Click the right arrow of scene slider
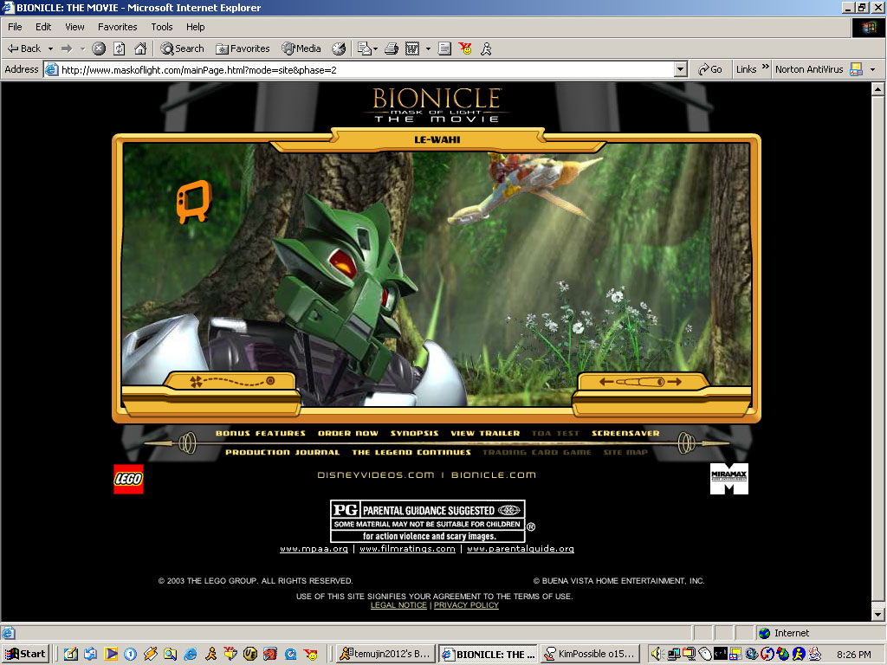This screenshot has height=665, width=887. tap(674, 382)
